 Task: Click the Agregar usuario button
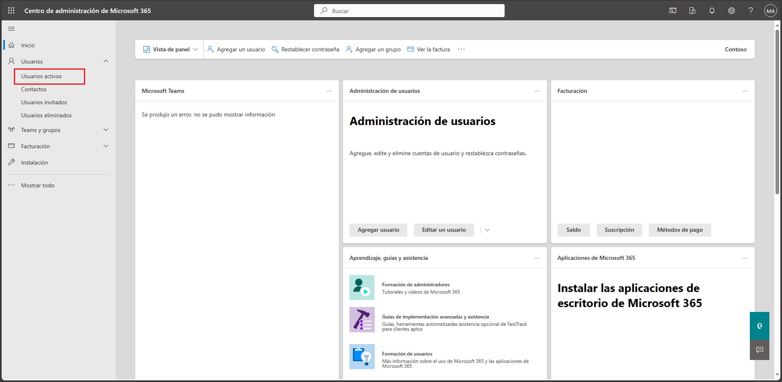378,230
